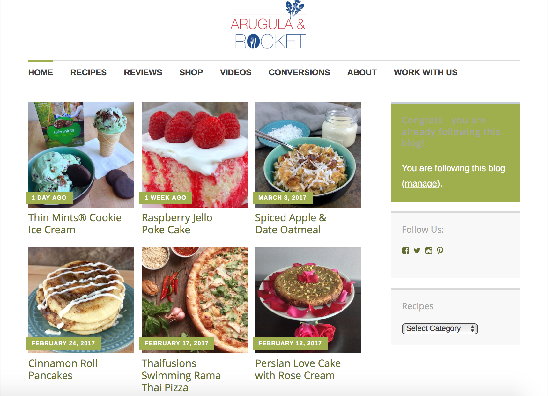Click the Thai pizza photo

[x=195, y=300]
